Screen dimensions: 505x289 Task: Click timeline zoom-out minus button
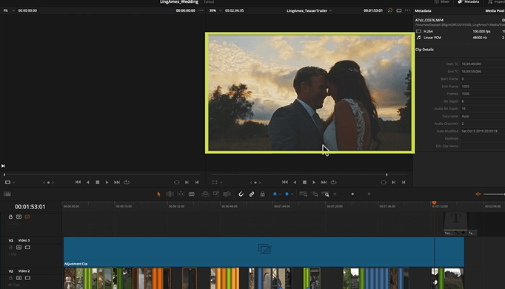coord(335,194)
